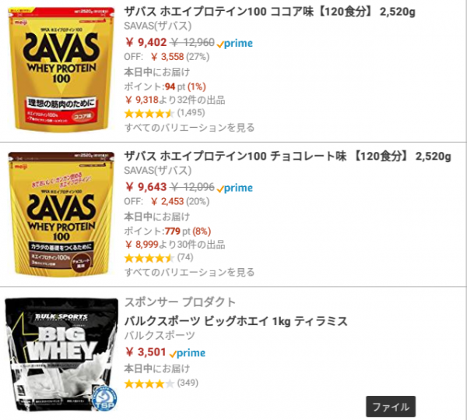See all variations of cocoa product
The height and width of the screenshot is (420, 467).
tap(189, 128)
